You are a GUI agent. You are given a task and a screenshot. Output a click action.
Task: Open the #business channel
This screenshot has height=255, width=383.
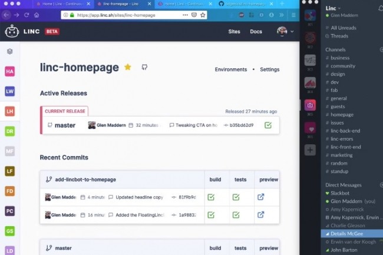[340, 58]
